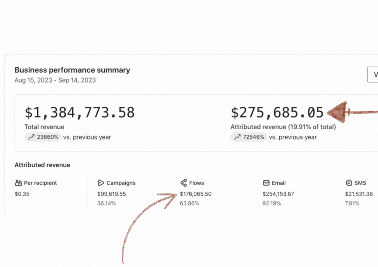378x267 pixels.
Task: Open the Email revenue value $254,153.67
Action: (278, 194)
